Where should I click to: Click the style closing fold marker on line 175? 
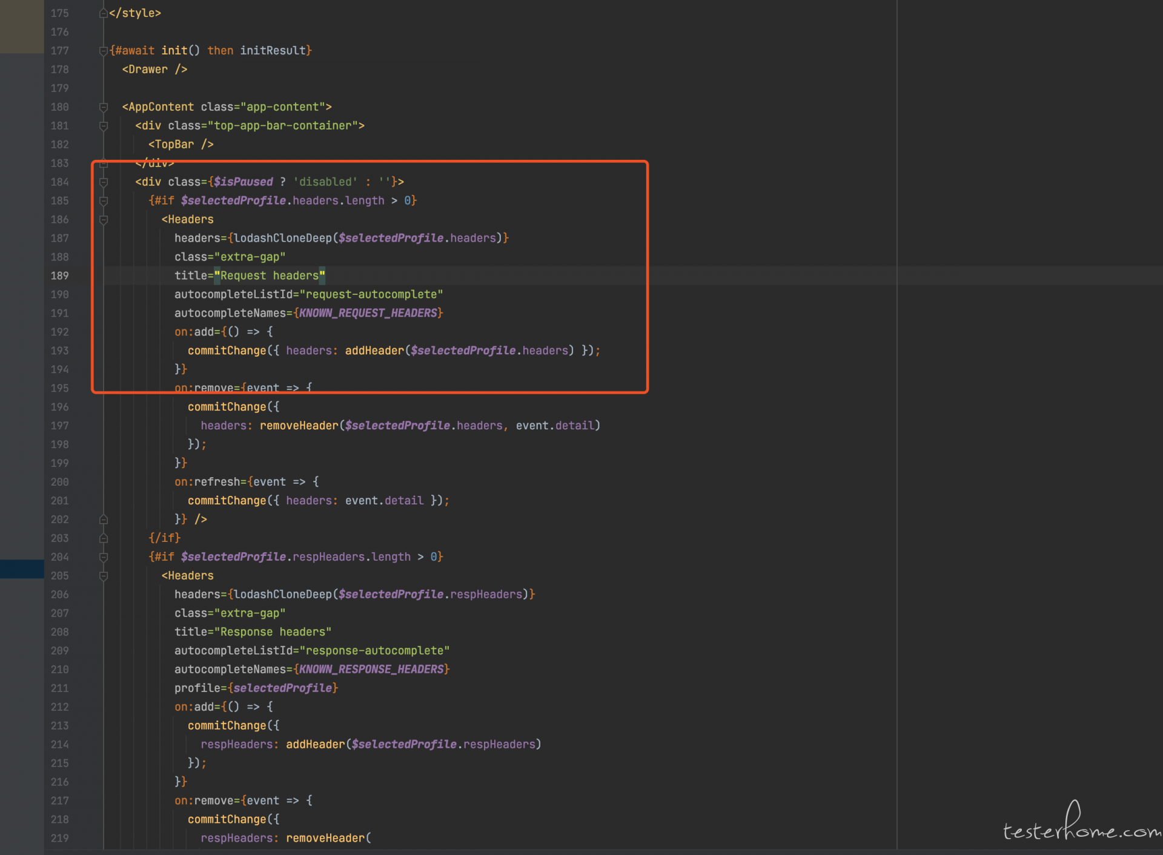pyautogui.click(x=104, y=13)
